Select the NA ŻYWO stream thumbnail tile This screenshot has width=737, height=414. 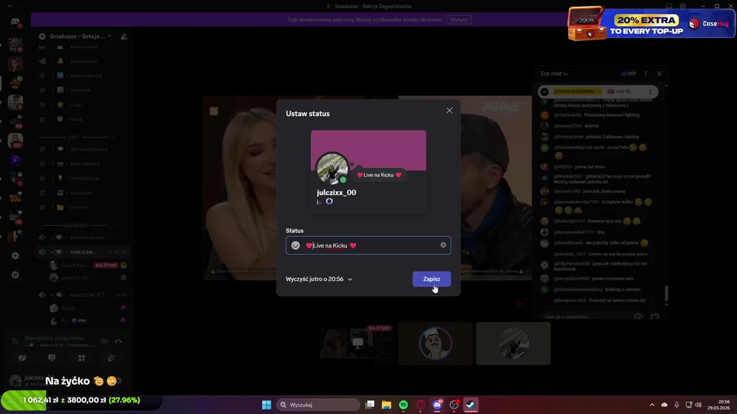[x=358, y=343]
